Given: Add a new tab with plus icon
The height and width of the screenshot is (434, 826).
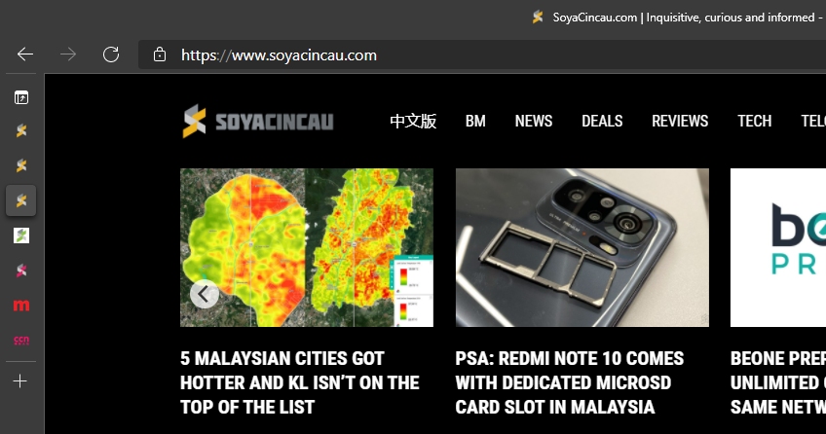Looking at the screenshot, I should (x=20, y=380).
